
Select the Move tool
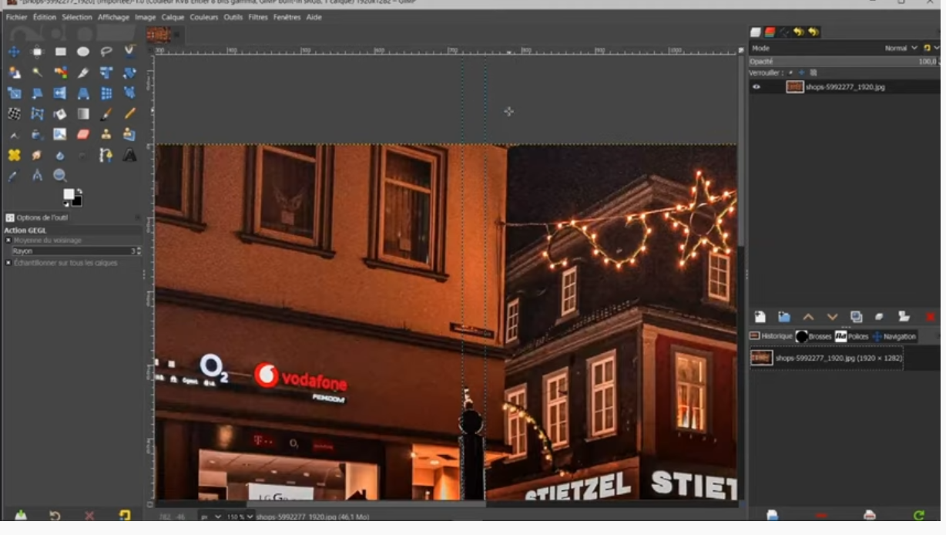[x=14, y=52]
